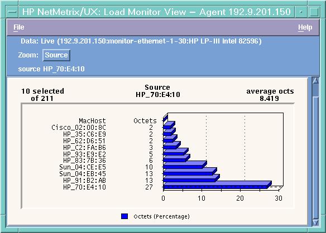Click the minimize dot icon in title bar
The height and width of the screenshot is (233, 326).
(x=301, y=12)
